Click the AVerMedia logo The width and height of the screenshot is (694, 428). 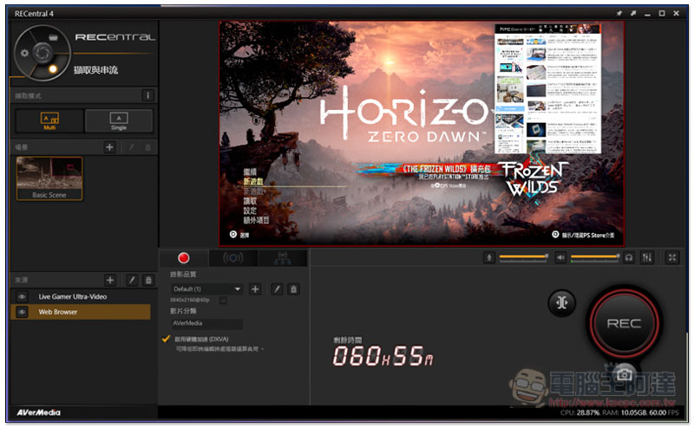38,412
